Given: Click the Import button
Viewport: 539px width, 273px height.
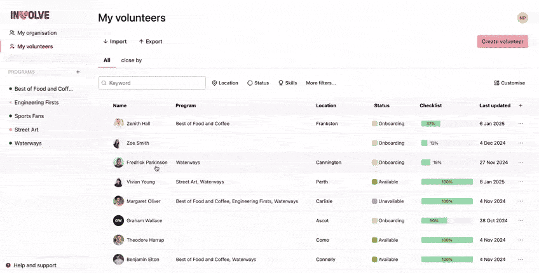Looking at the screenshot, I should point(115,42).
